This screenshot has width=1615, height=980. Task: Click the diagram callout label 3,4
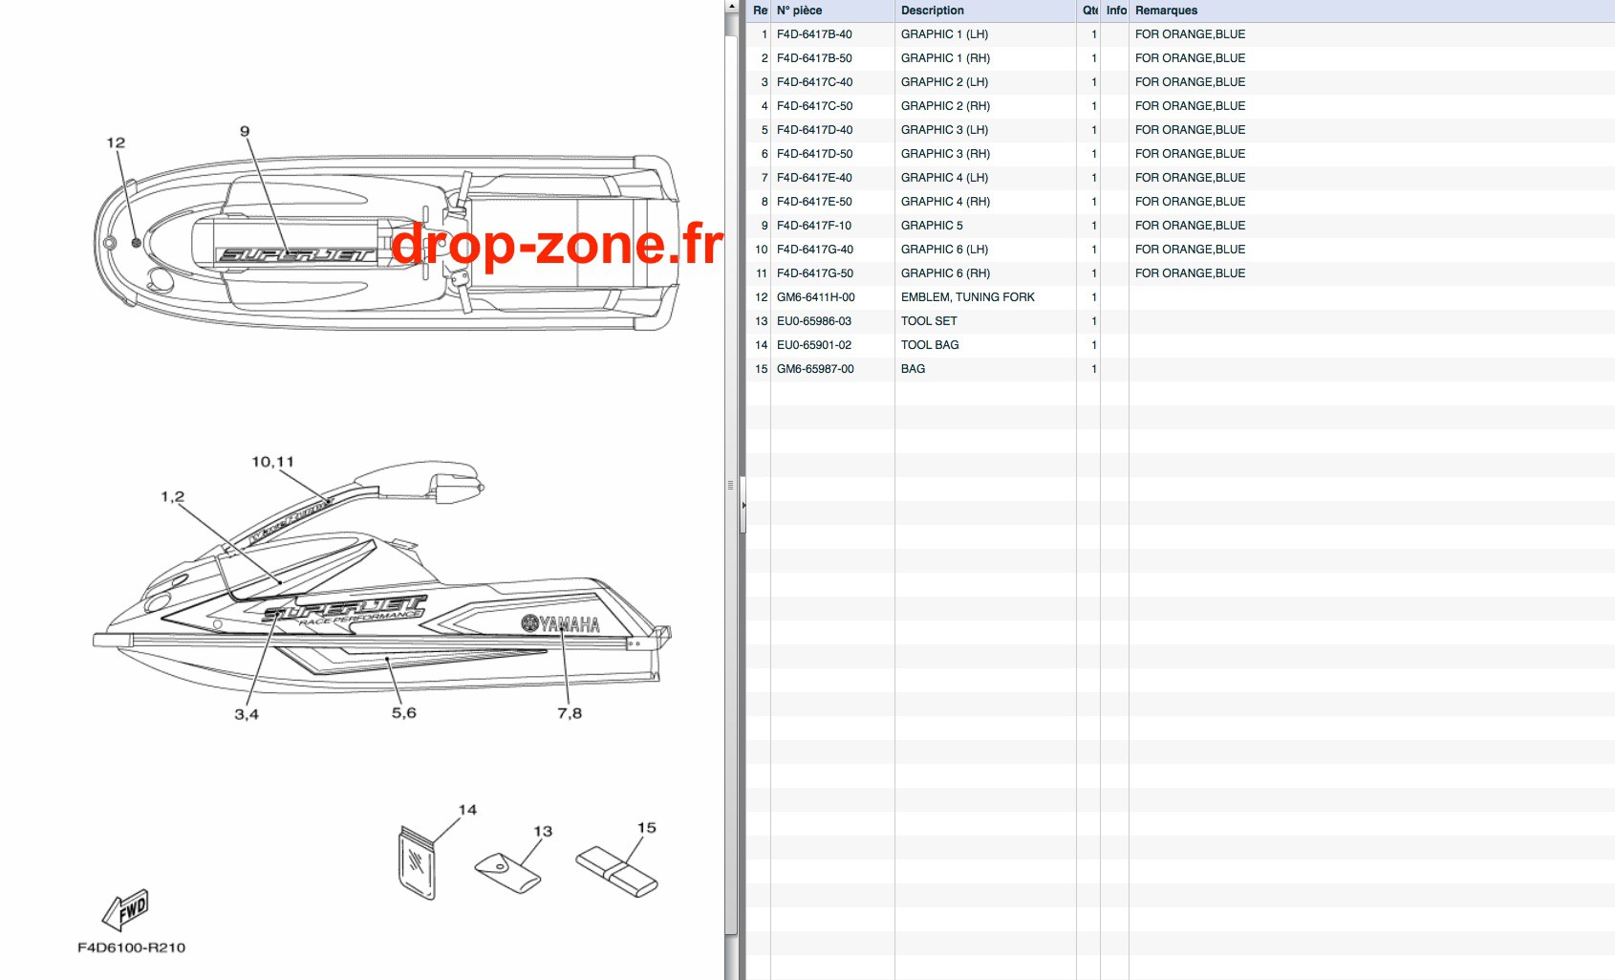247,714
